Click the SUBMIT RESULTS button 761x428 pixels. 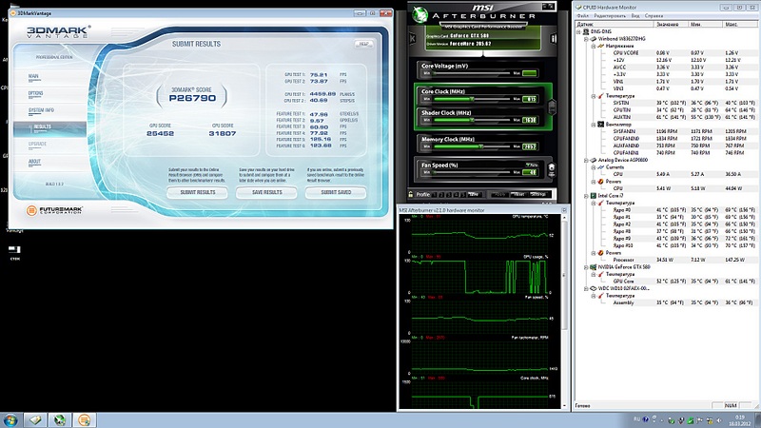(198, 192)
